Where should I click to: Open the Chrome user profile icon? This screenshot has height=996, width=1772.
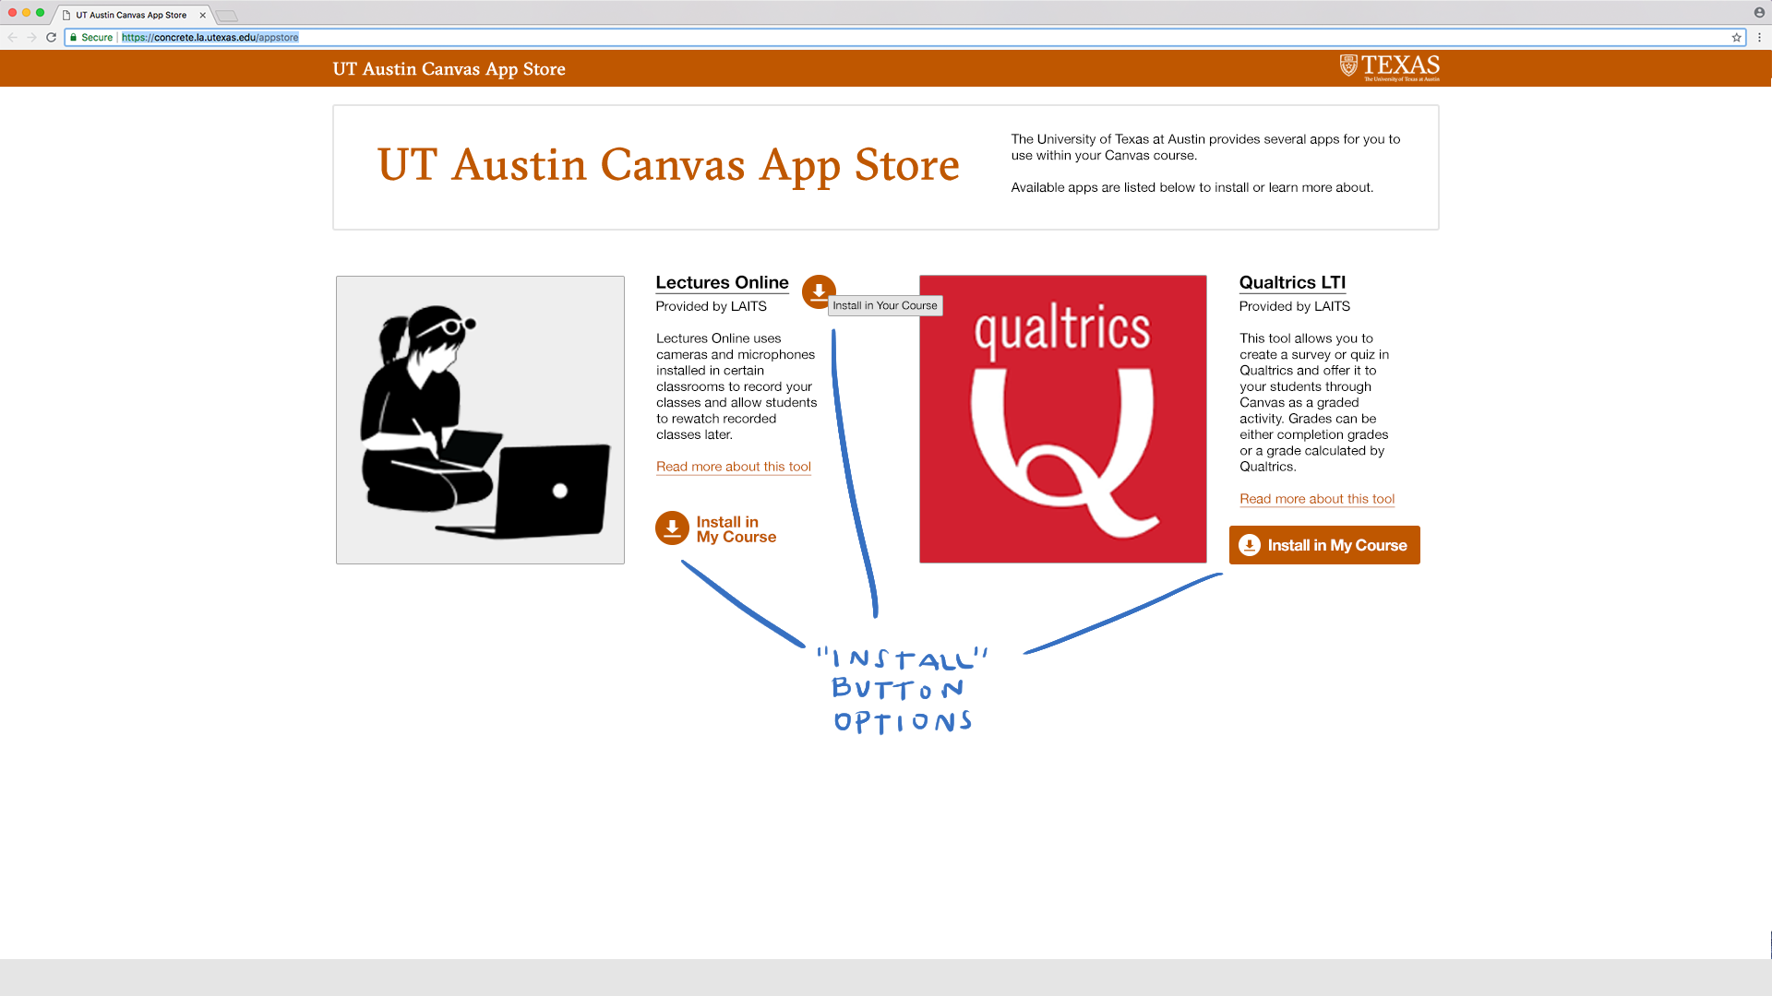1759,12
